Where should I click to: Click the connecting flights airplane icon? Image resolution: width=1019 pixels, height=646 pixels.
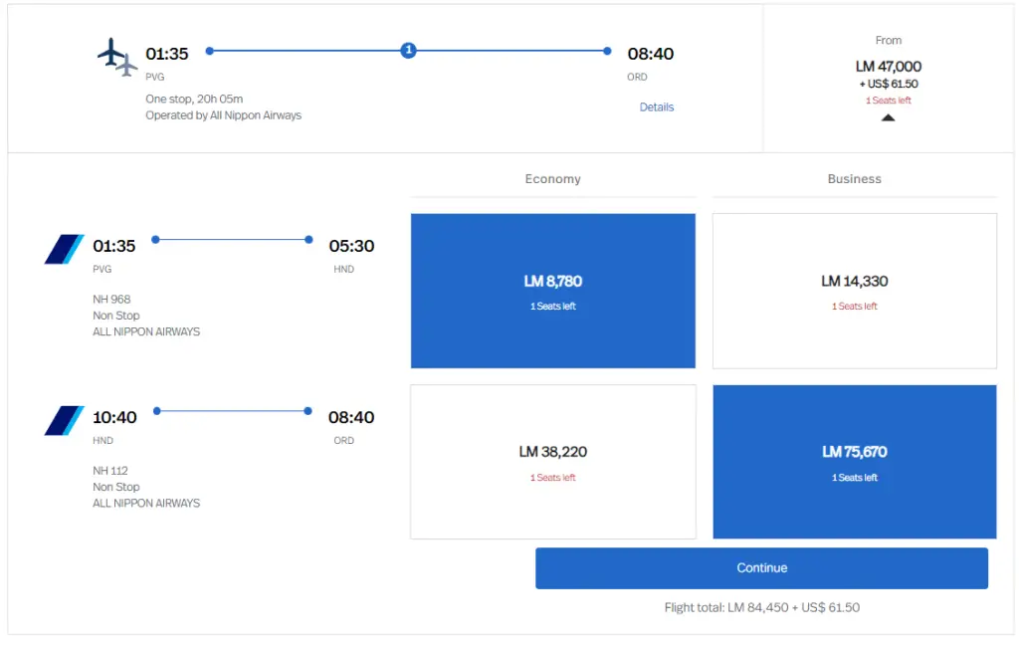click(117, 57)
